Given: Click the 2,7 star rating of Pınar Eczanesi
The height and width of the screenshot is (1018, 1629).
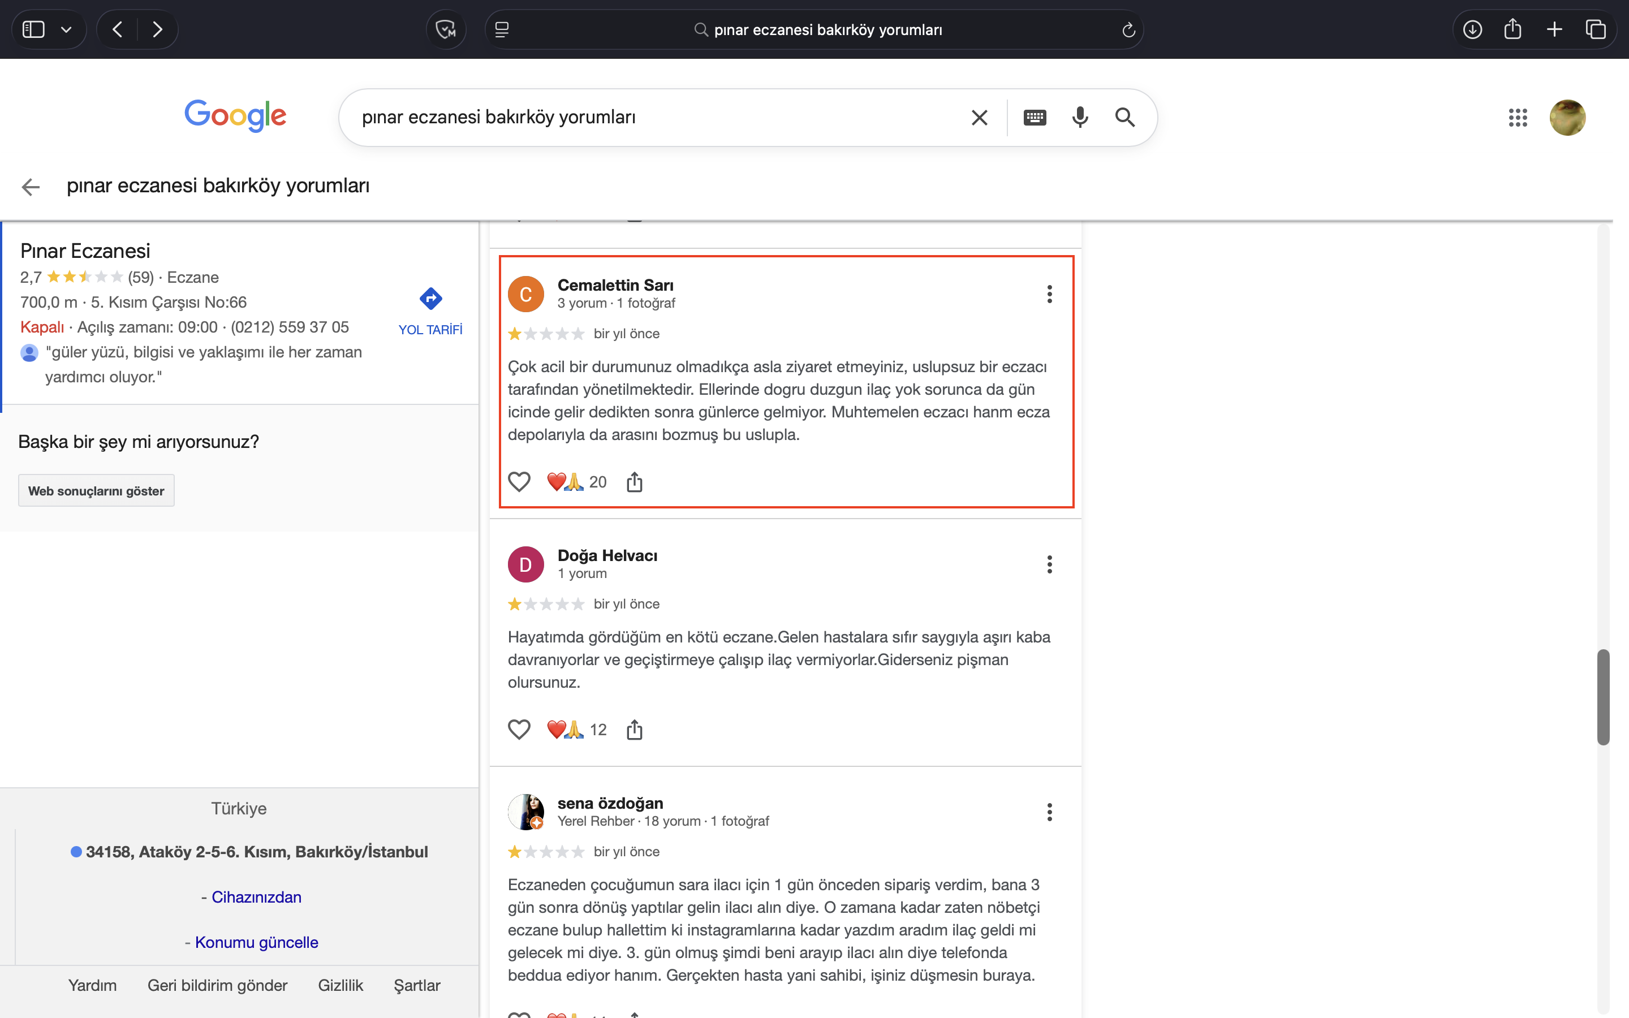Looking at the screenshot, I should point(71,277).
